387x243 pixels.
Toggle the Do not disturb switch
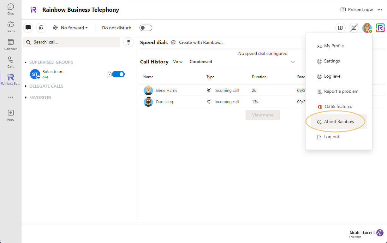pyautogui.click(x=146, y=28)
